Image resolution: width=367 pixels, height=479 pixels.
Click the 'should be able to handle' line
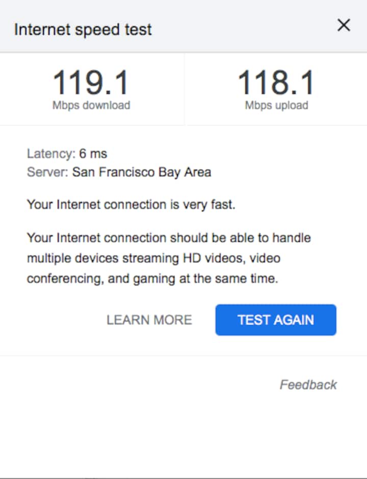tap(240, 238)
